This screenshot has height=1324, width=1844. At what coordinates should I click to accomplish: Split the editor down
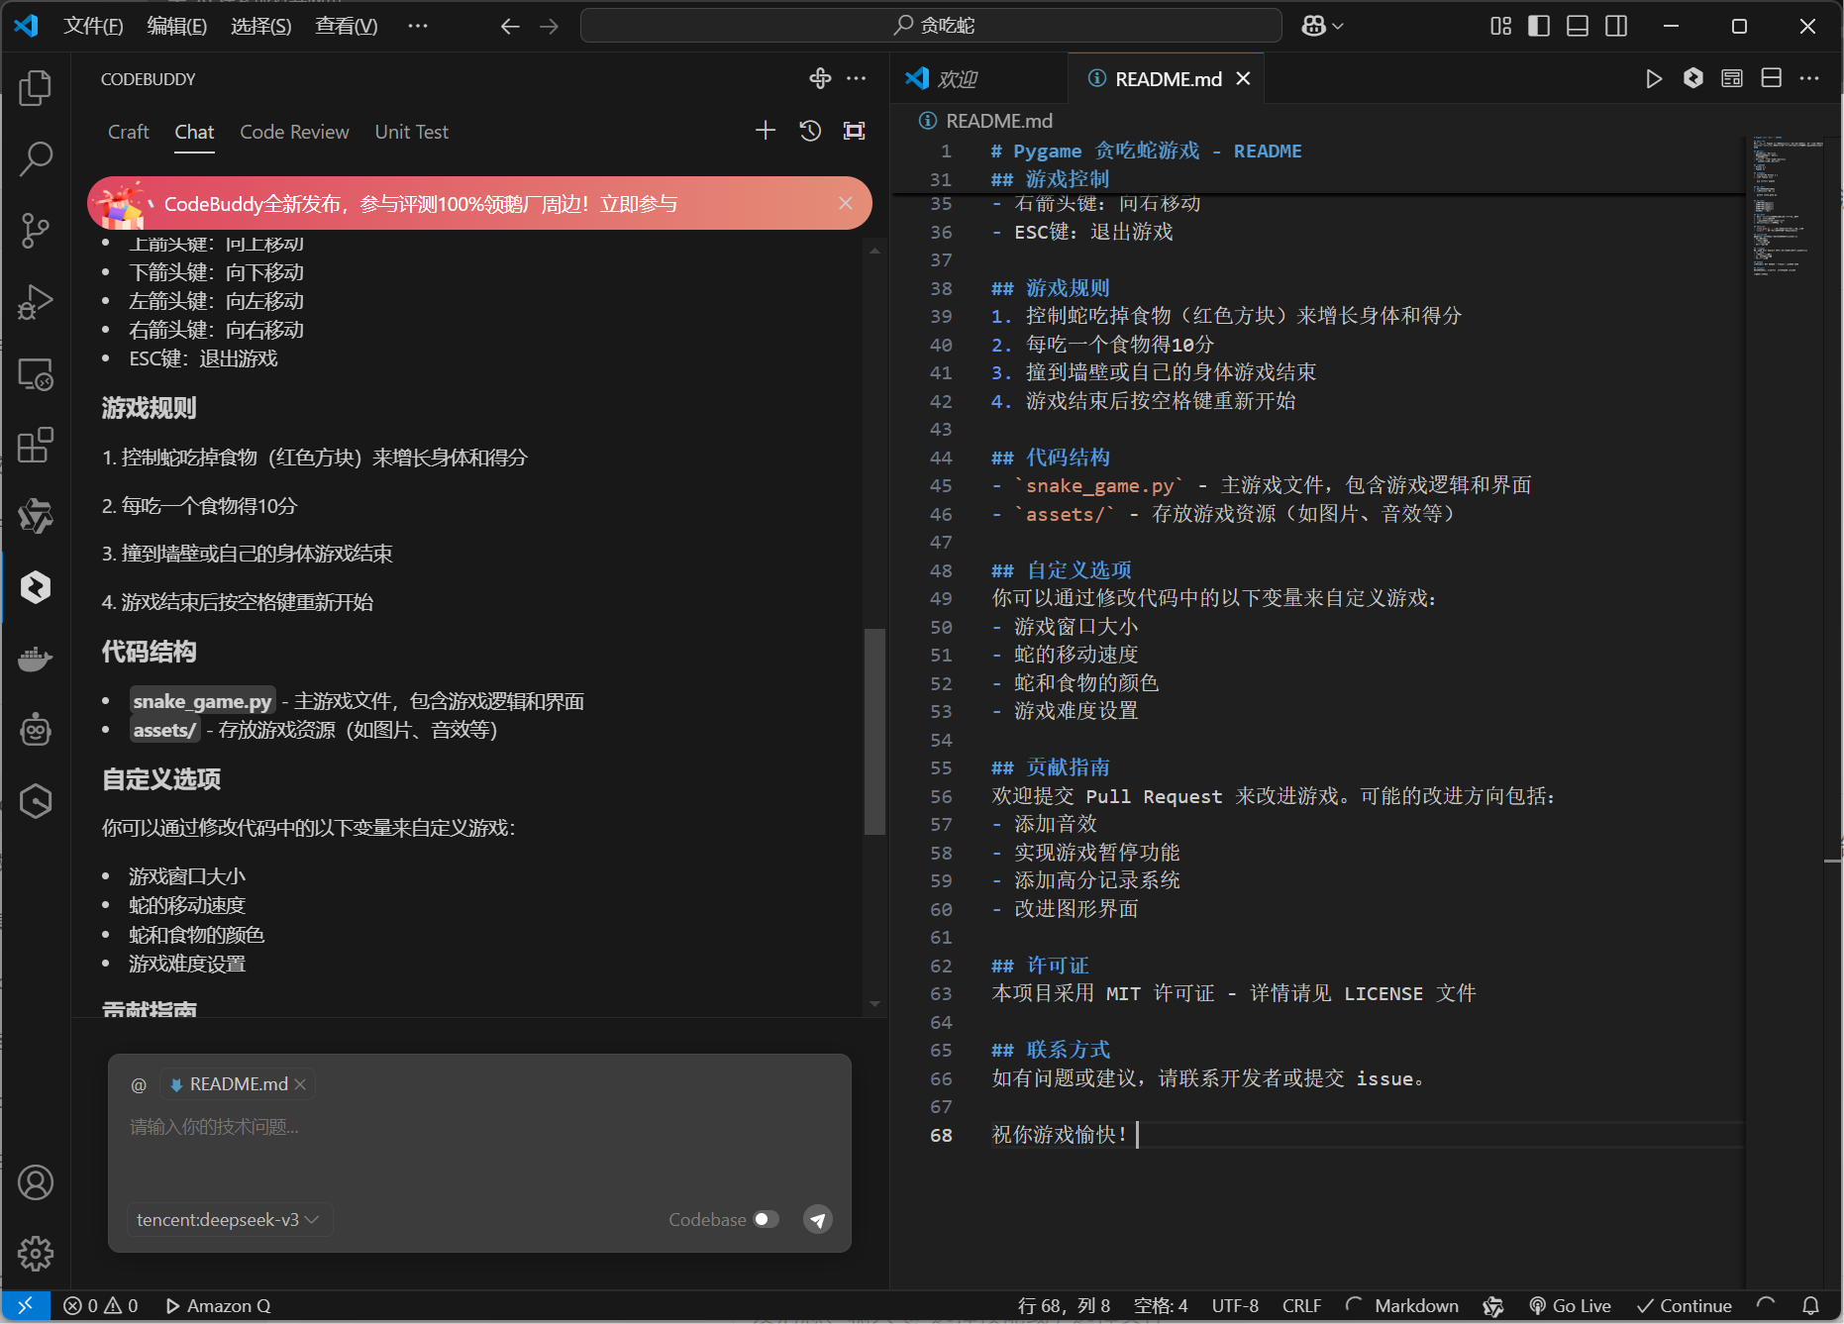click(x=1772, y=78)
